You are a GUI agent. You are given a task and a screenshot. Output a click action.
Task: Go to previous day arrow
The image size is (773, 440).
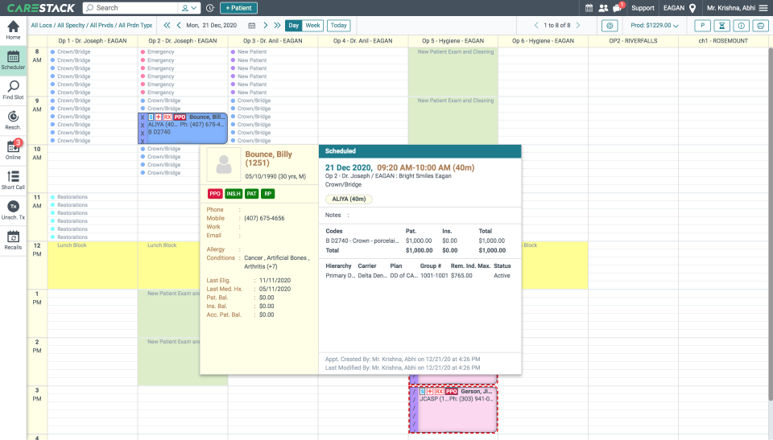(179, 25)
